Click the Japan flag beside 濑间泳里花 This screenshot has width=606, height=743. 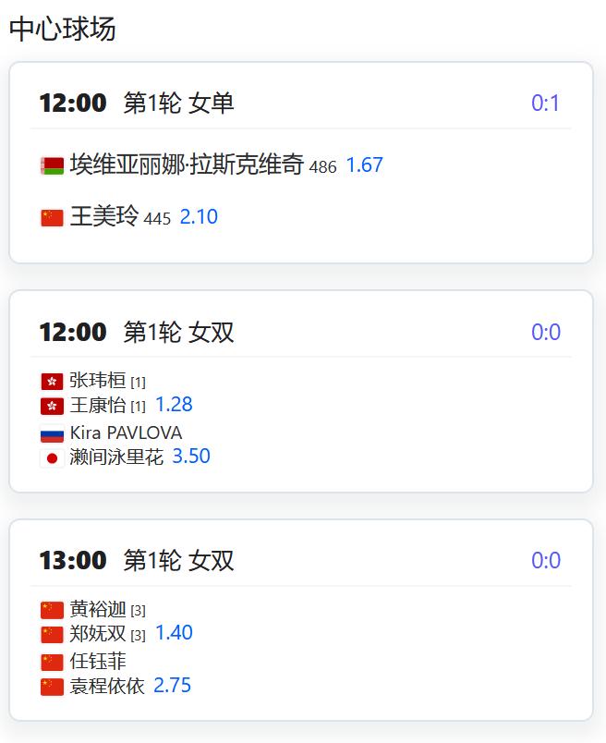[x=52, y=458]
